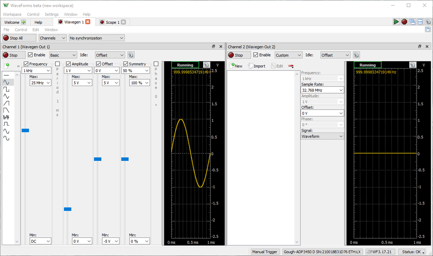Select the Square waveform type
433x256 pixels.
click(6, 89)
